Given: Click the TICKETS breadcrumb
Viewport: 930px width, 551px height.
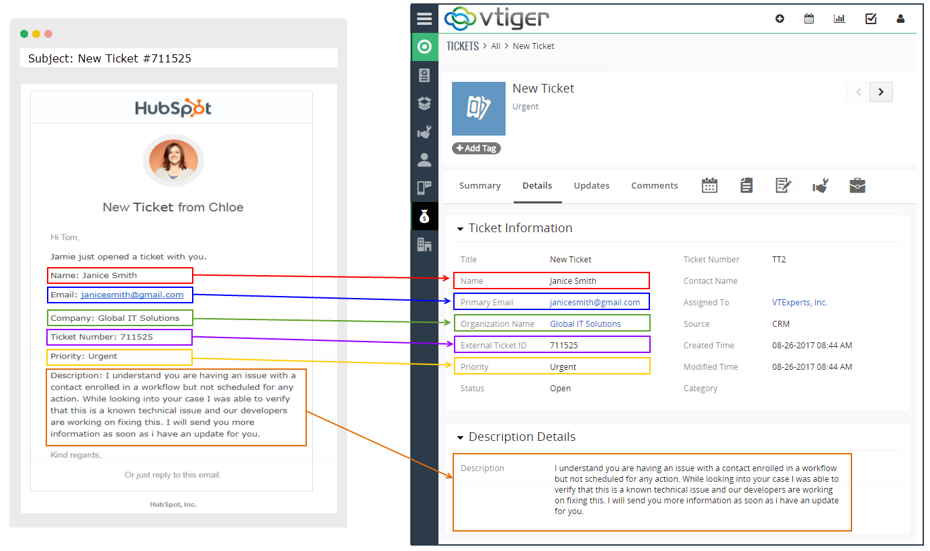Looking at the screenshot, I should (463, 46).
